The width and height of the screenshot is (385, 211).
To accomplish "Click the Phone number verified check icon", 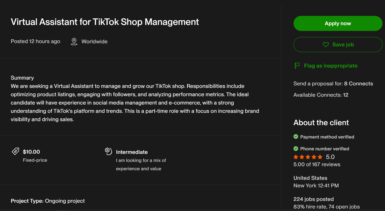I will (296, 149).
